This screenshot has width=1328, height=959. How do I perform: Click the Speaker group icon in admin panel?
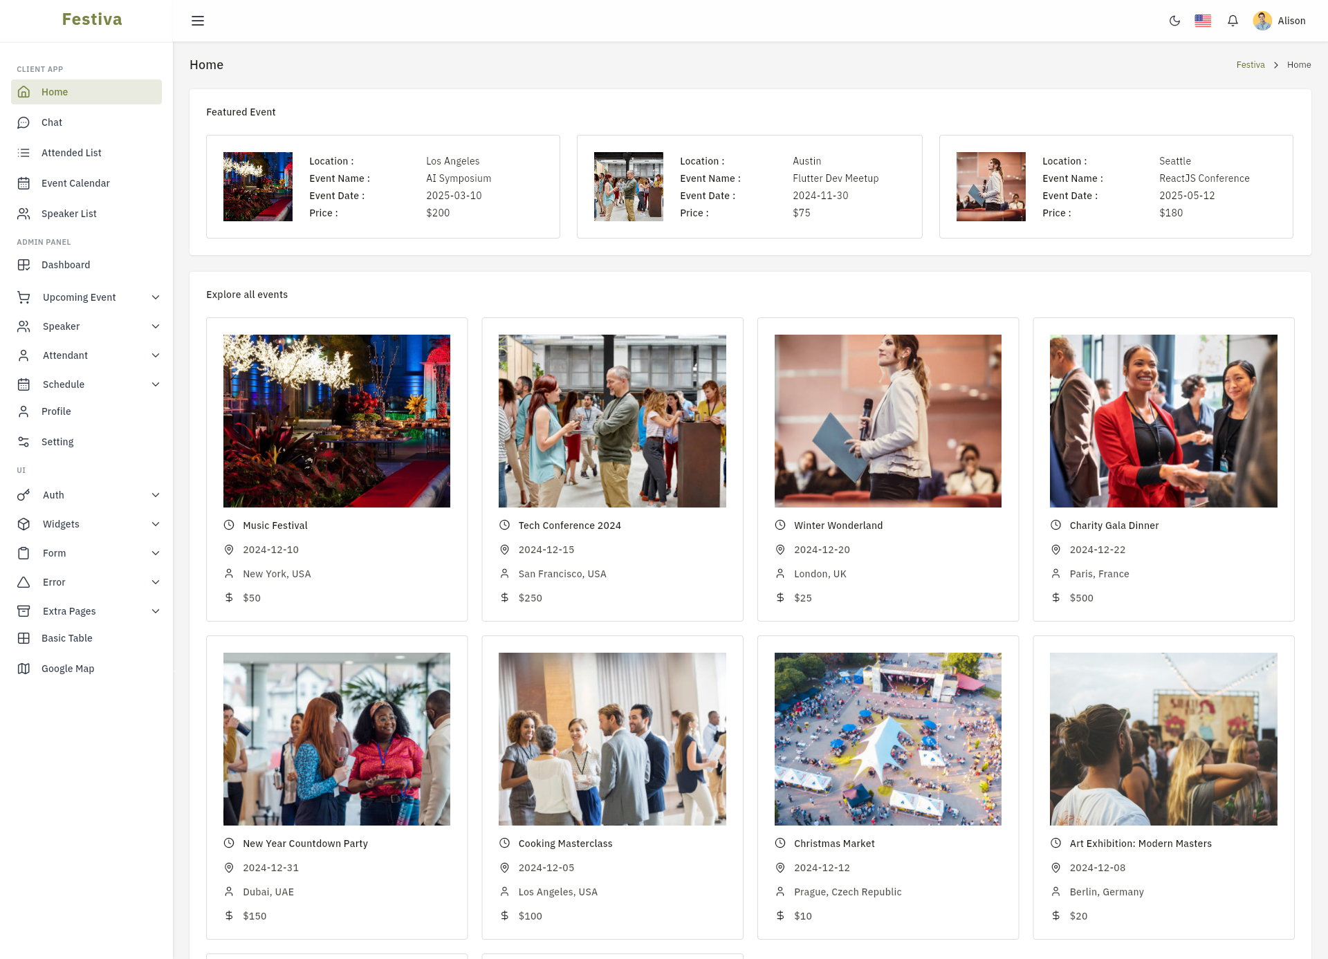24,326
